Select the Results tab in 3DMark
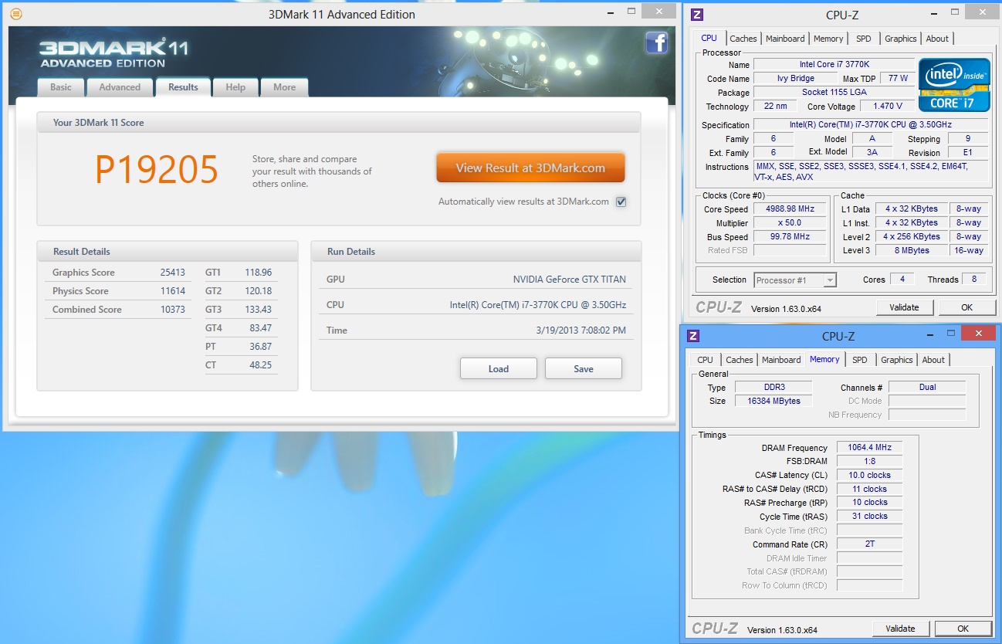 pyautogui.click(x=183, y=87)
